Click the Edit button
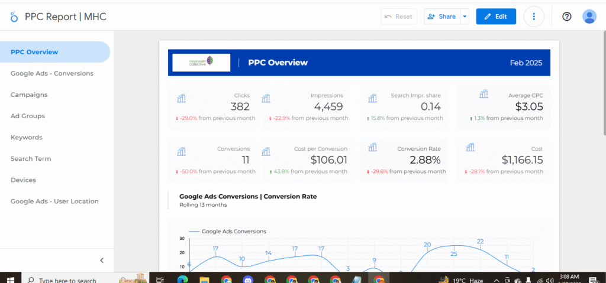This screenshot has height=283, width=606. [496, 17]
